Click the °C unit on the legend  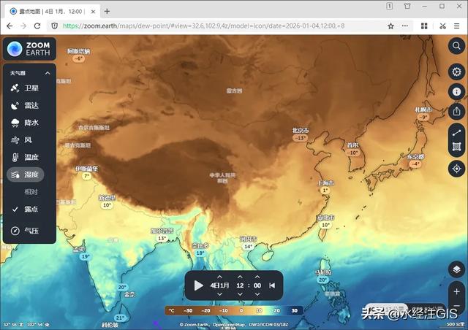pyautogui.click(x=172, y=310)
